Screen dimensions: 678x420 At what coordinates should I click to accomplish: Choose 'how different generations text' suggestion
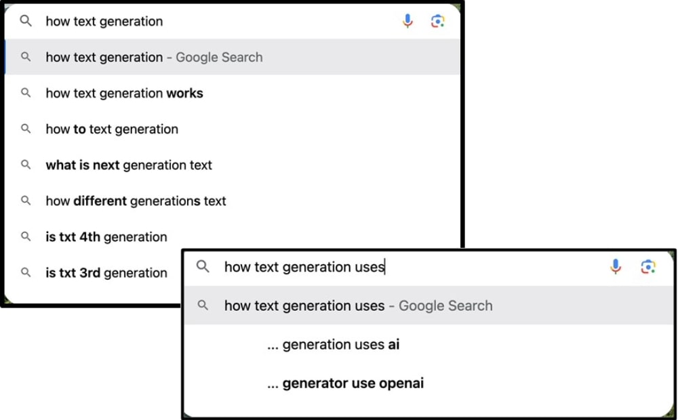click(x=136, y=201)
